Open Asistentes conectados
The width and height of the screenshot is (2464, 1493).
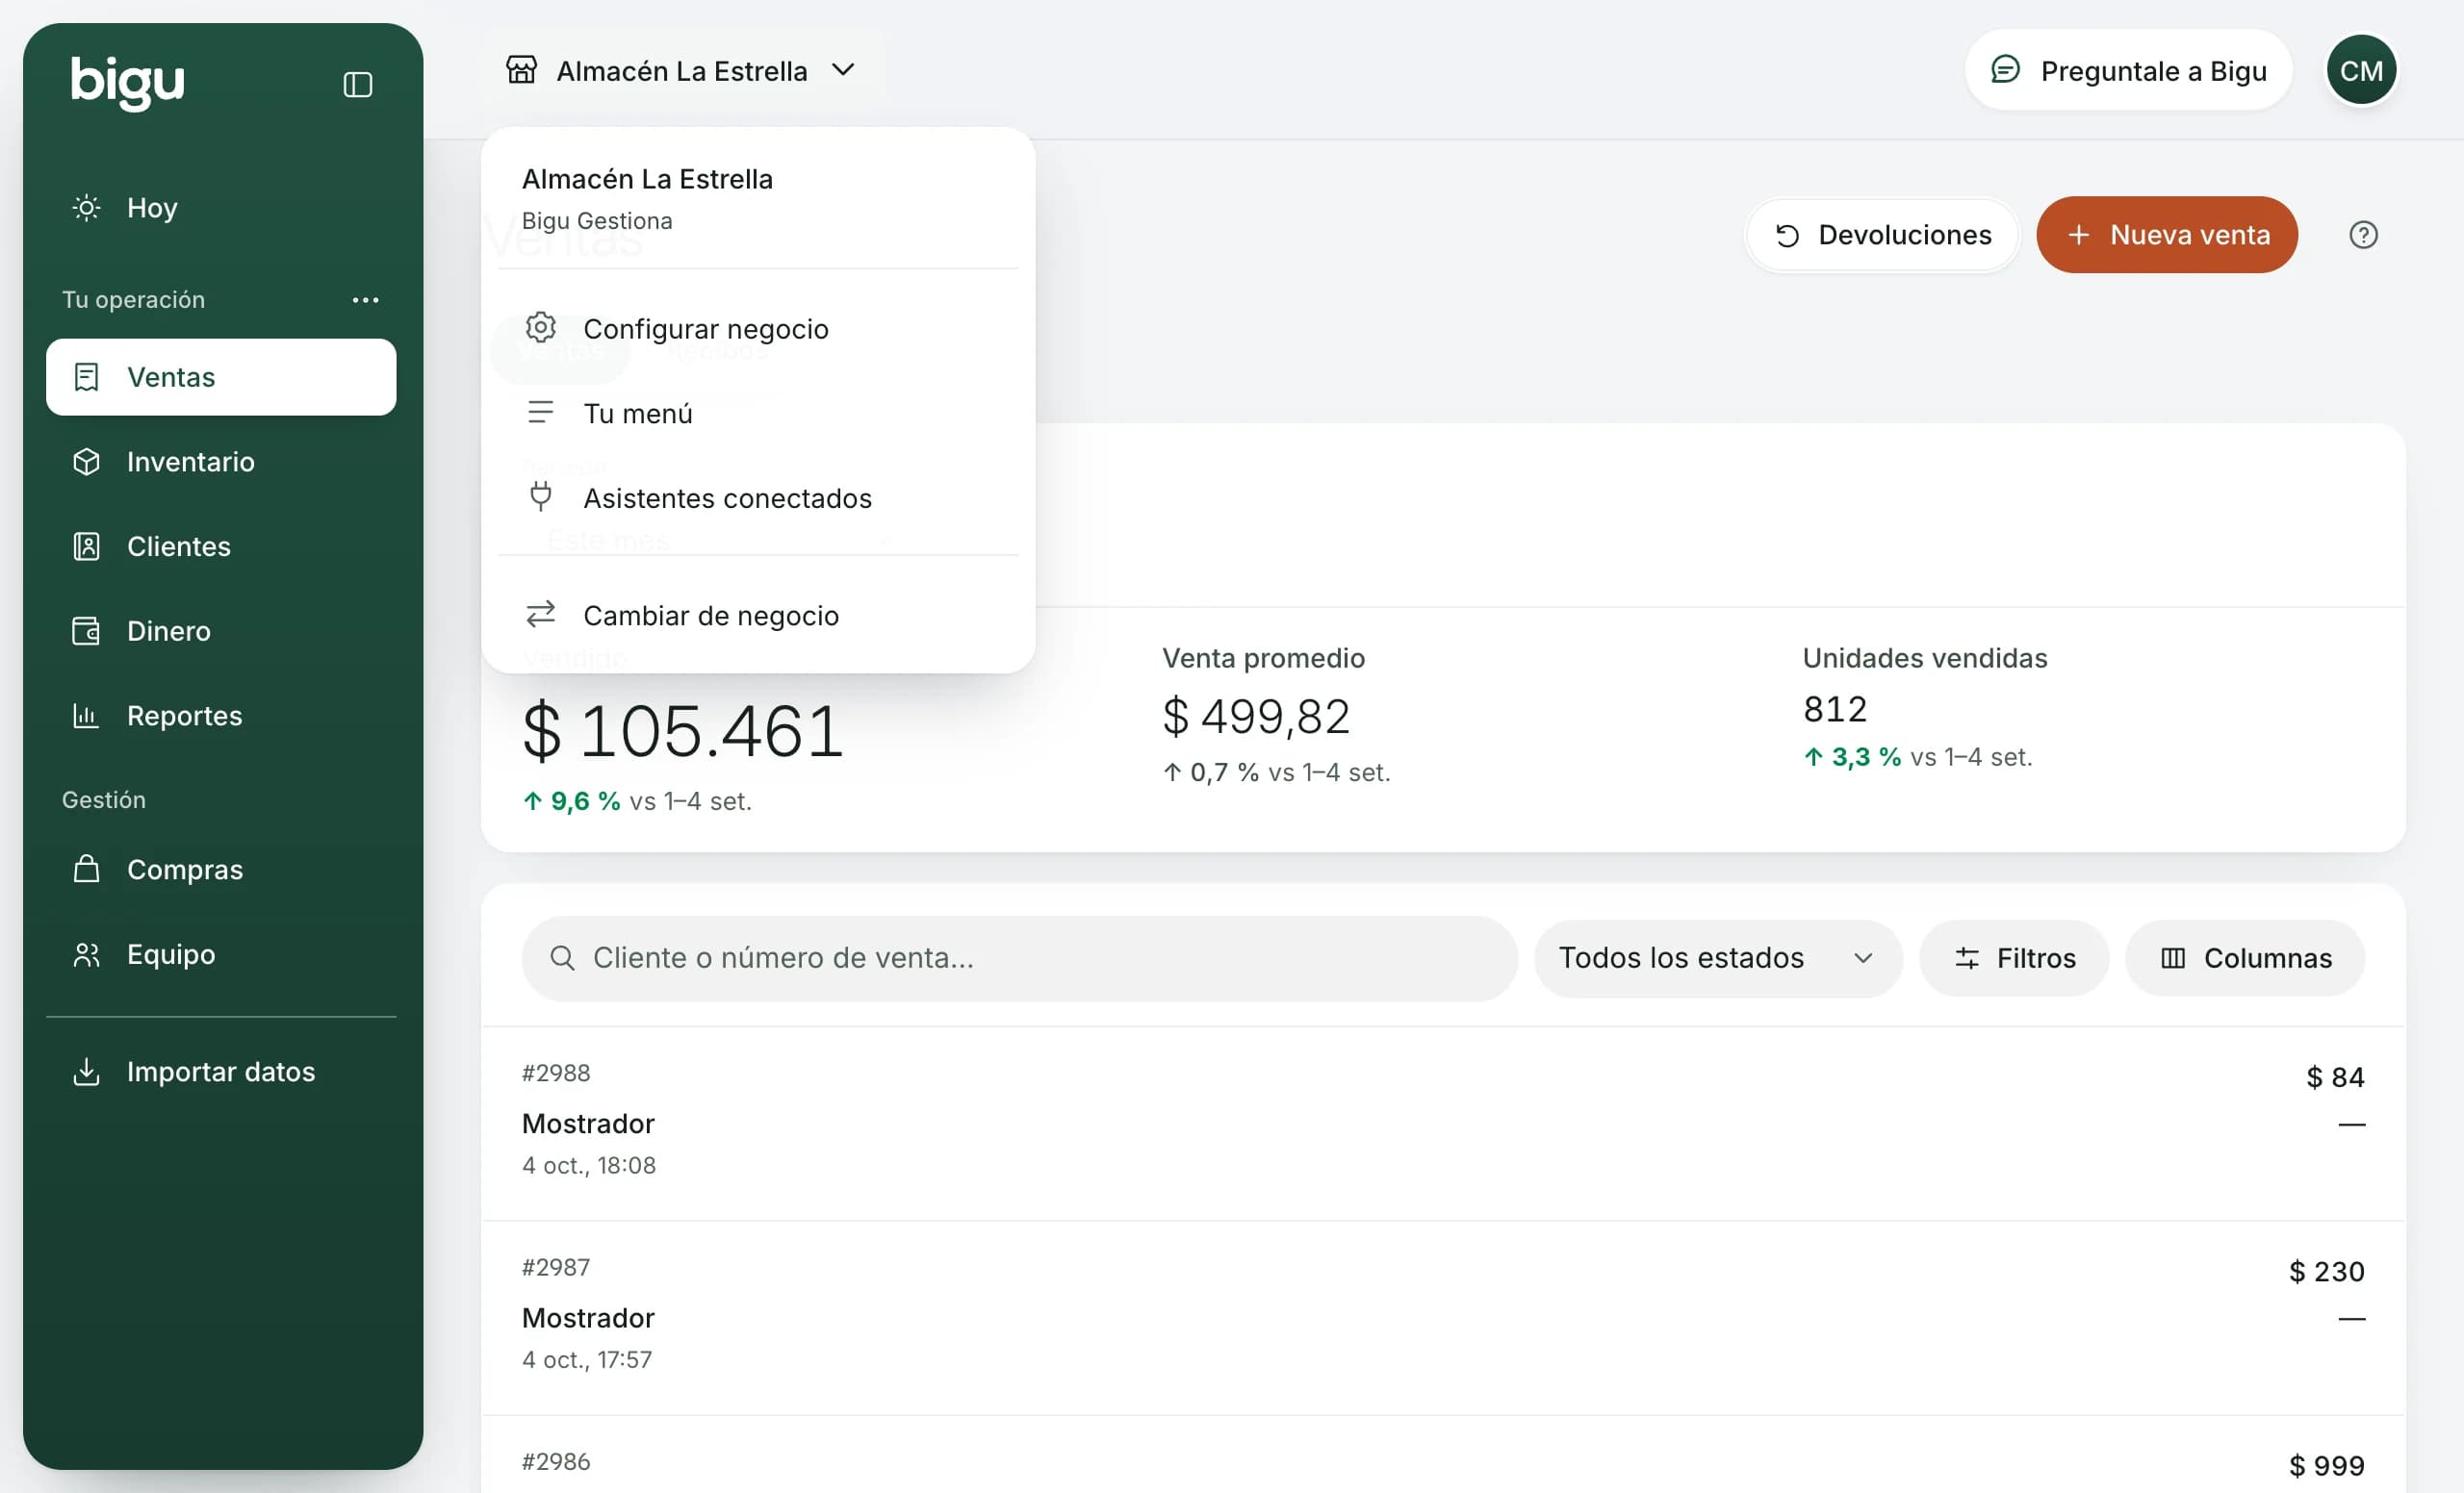(x=758, y=497)
